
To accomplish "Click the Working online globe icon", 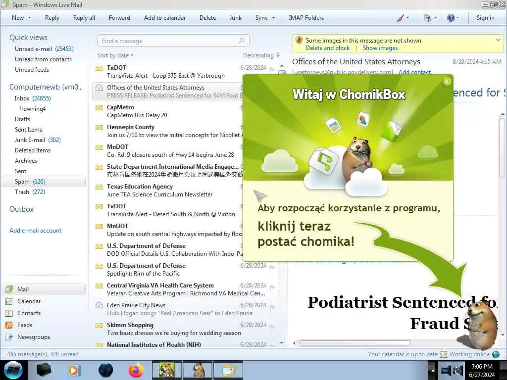I will (496, 354).
